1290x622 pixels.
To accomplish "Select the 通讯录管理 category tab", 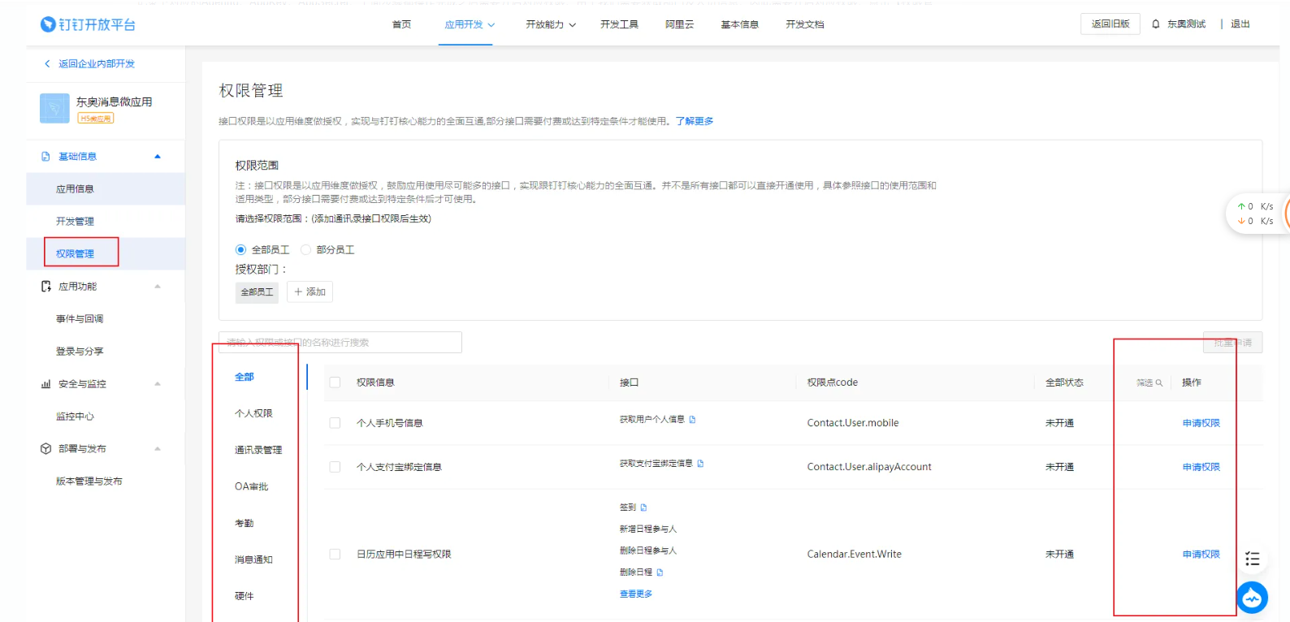I will pos(258,450).
